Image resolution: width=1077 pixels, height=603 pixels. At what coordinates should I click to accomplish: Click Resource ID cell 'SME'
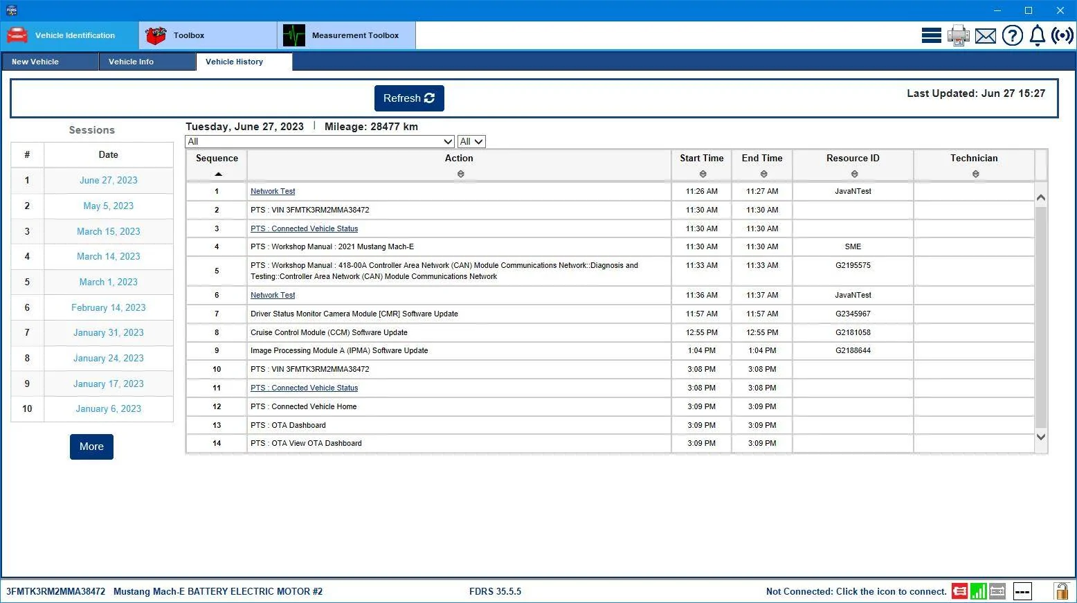[853, 246]
